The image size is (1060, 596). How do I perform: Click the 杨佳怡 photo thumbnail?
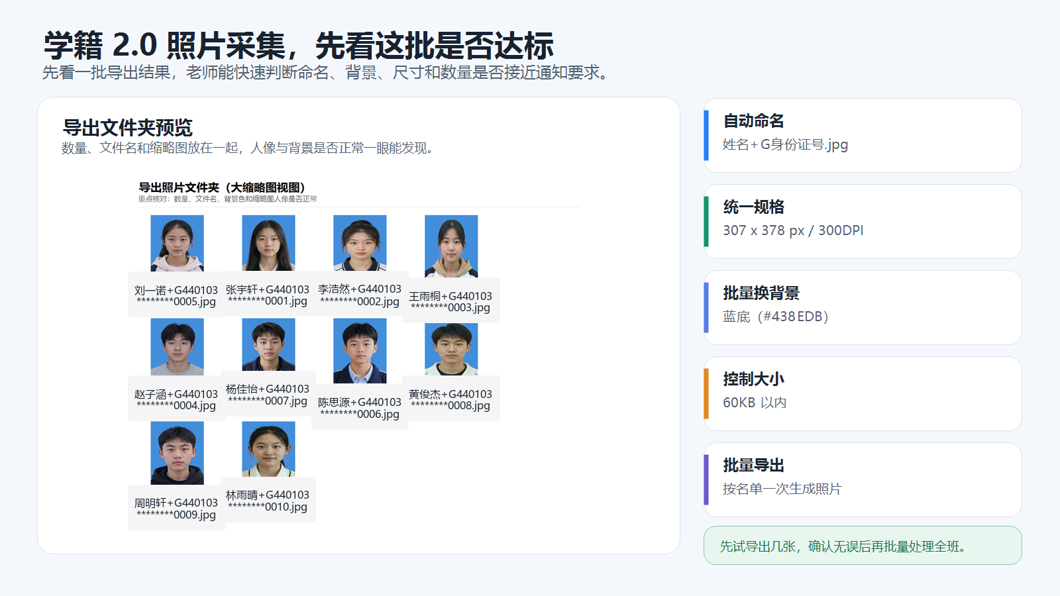coord(268,344)
